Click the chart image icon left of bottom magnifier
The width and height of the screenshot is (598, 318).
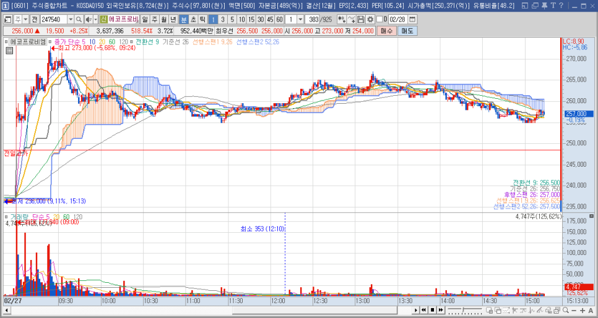click(557, 310)
